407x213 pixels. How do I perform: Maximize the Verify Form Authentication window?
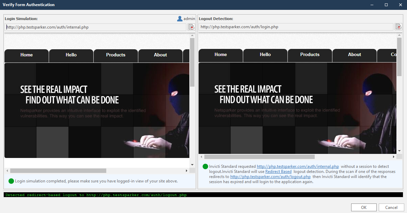(x=386, y=5)
